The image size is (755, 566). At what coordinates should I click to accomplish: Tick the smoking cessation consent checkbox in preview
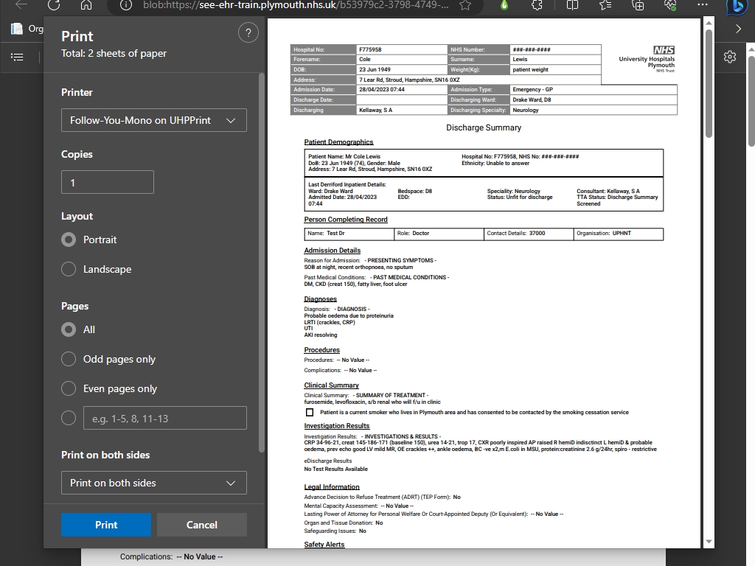pos(310,413)
